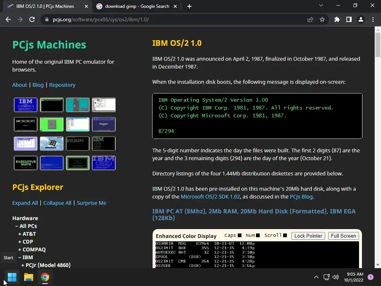Go back to the previous page
381x286 pixels.
click(8, 19)
